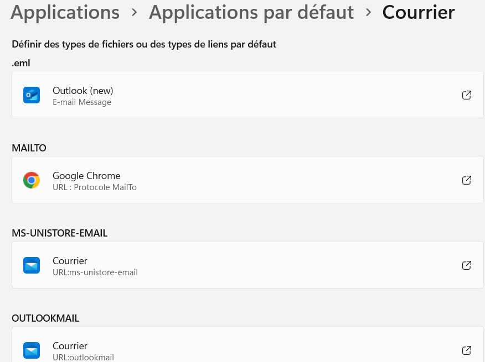Open the external-link icon in the MAILTO row

click(x=466, y=180)
